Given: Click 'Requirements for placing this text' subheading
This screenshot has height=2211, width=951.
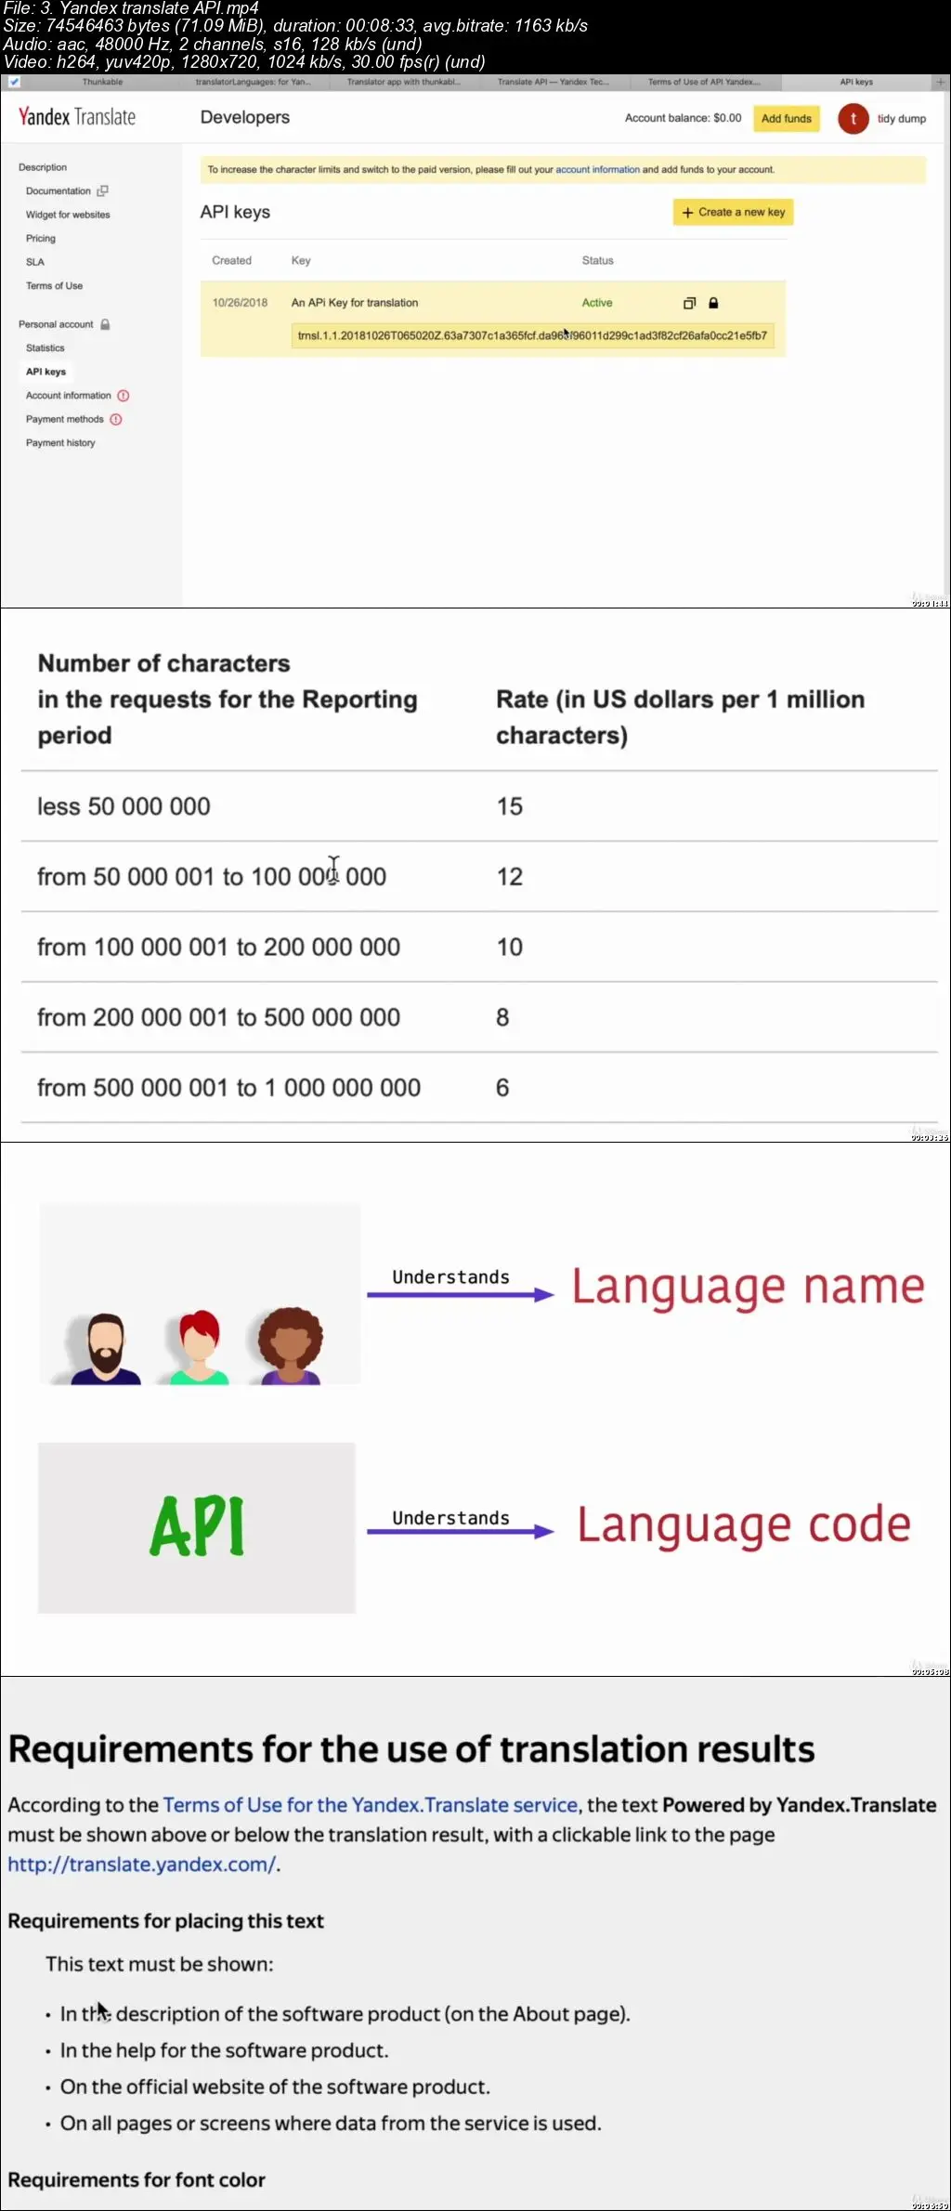Looking at the screenshot, I should (166, 1921).
